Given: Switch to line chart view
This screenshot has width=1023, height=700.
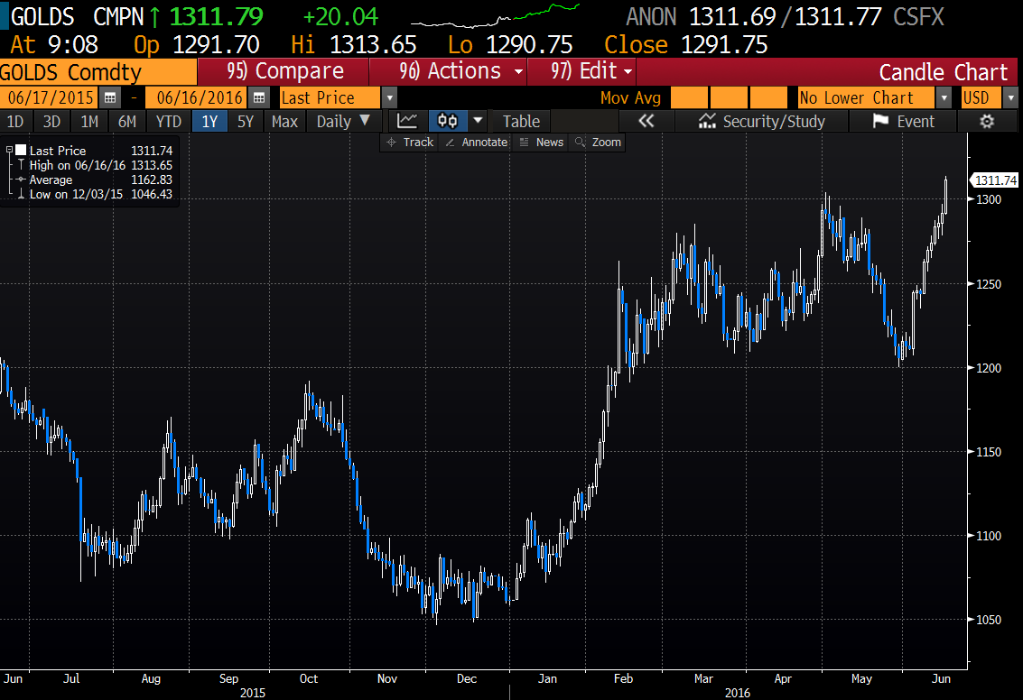Looking at the screenshot, I should pyautogui.click(x=408, y=121).
